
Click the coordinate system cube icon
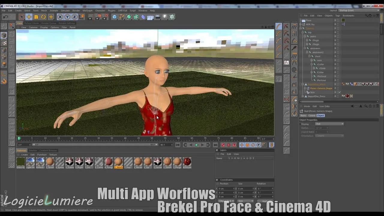pos(82,17)
